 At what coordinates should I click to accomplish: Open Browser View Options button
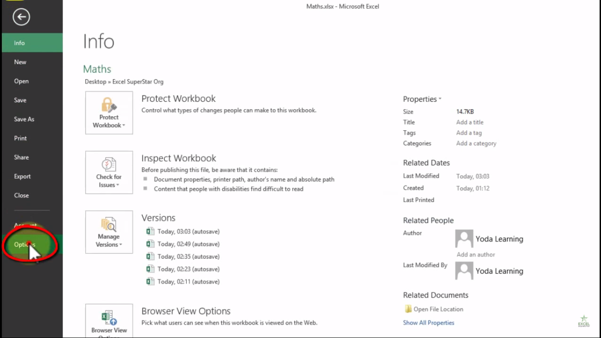click(x=109, y=321)
